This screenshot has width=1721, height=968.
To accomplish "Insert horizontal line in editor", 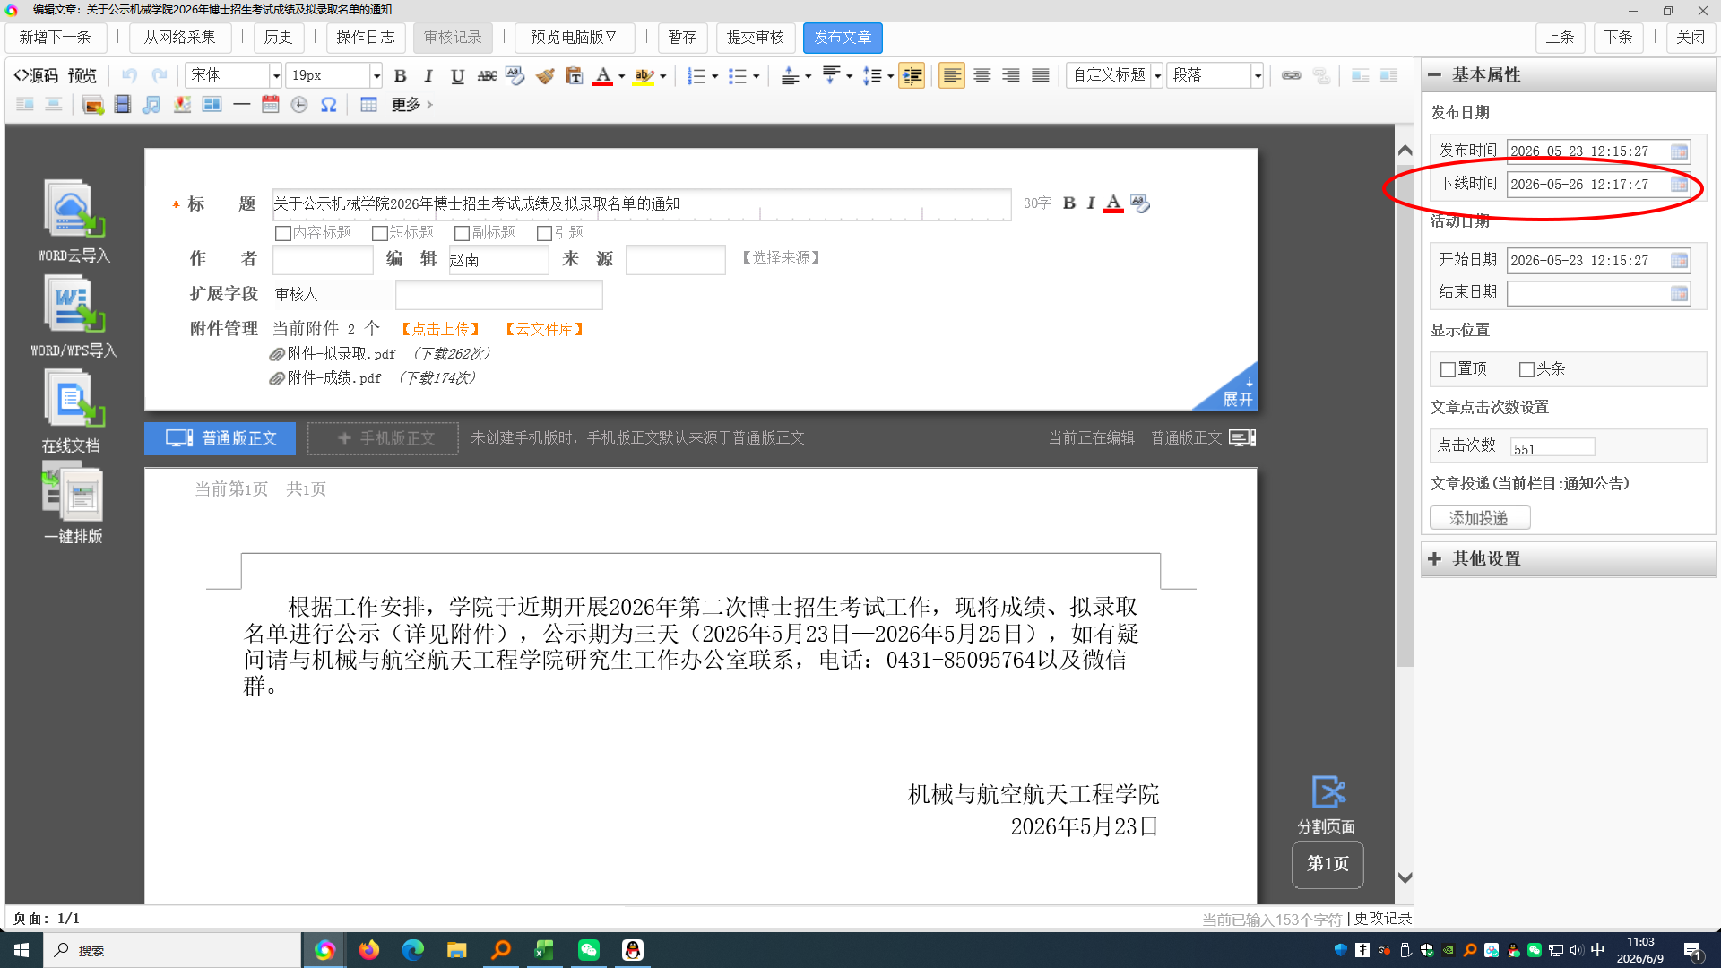I will point(241,105).
